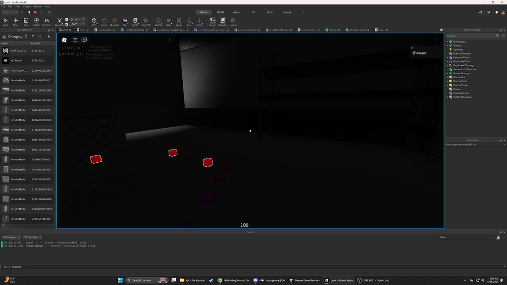
Task: Select the Scale tool
Action: [26, 21]
